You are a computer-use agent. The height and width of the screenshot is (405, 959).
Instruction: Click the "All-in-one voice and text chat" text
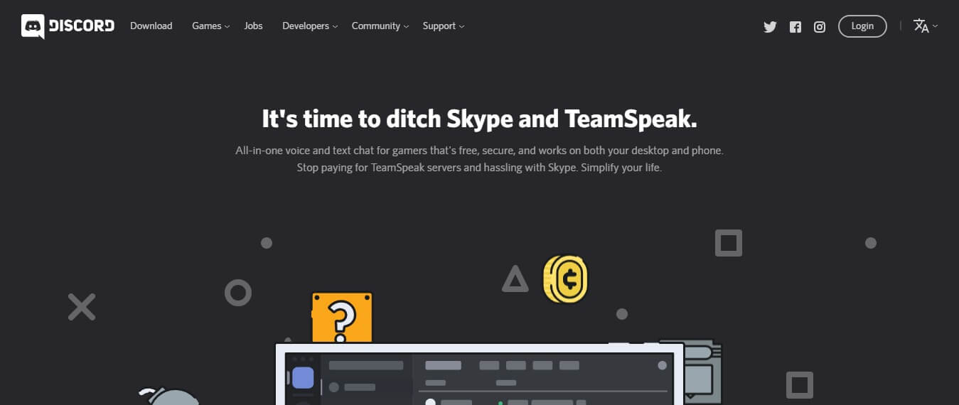(307, 151)
